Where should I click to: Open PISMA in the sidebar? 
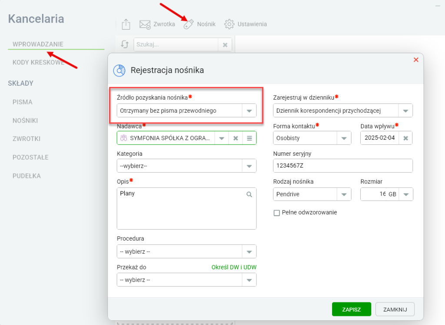click(23, 102)
